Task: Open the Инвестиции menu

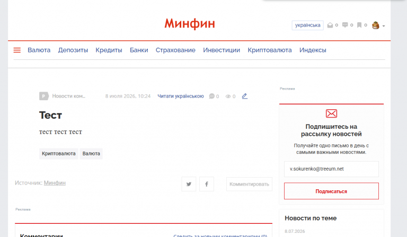Action: (222, 50)
